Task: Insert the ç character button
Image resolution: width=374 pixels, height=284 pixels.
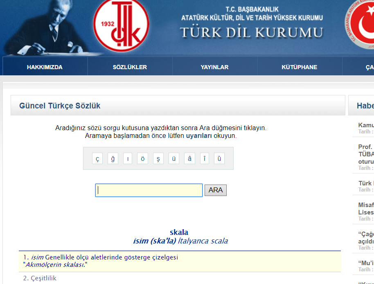Action: click(97, 158)
